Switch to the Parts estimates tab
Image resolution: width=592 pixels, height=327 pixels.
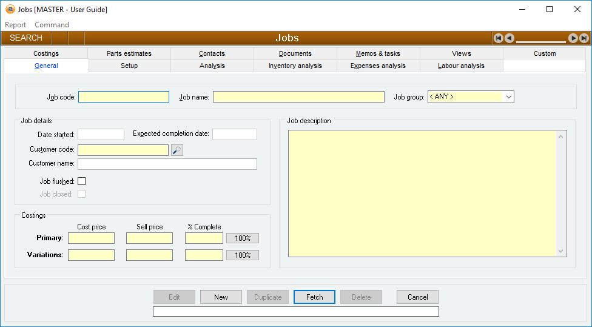pos(129,53)
